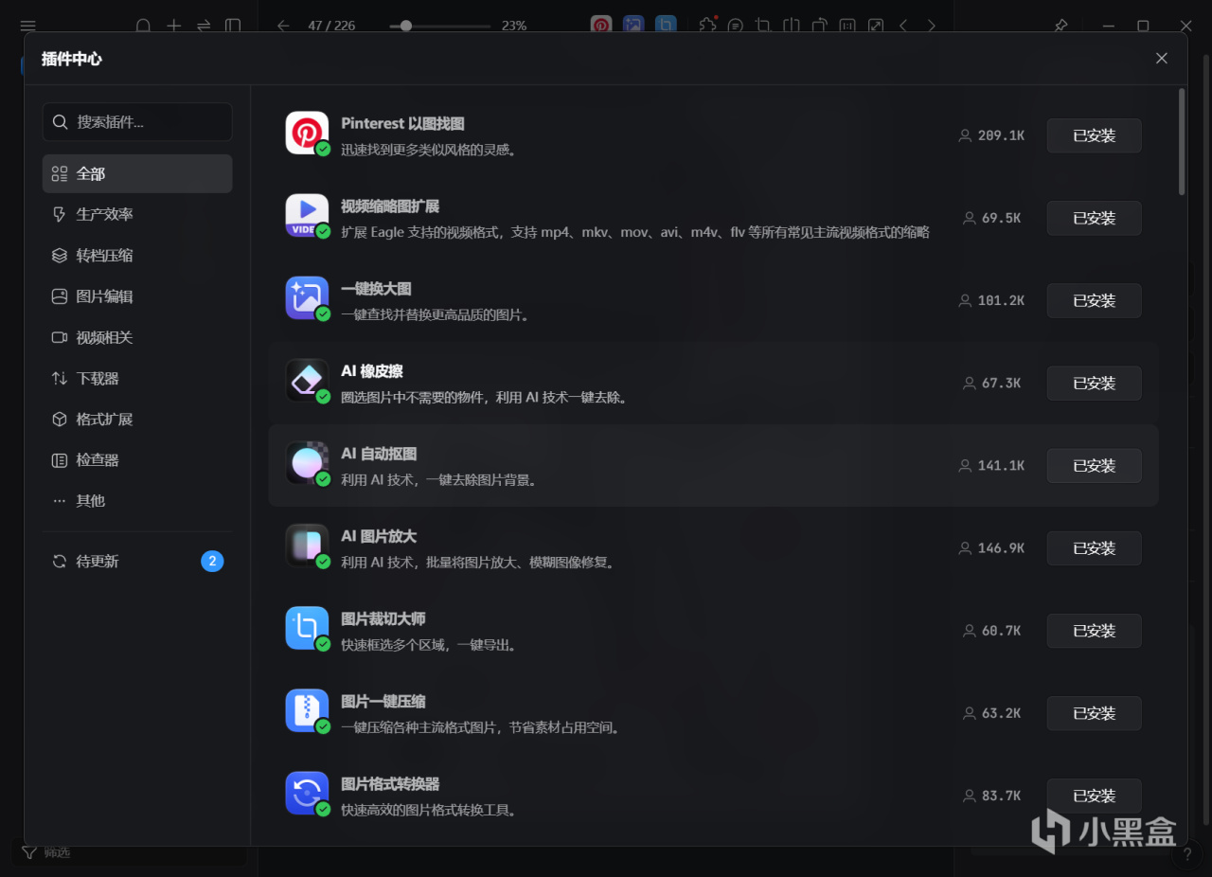Screen dimensions: 1212x877
Task: Click the 图片格式转换器 plugin icon
Action: [307, 793]
